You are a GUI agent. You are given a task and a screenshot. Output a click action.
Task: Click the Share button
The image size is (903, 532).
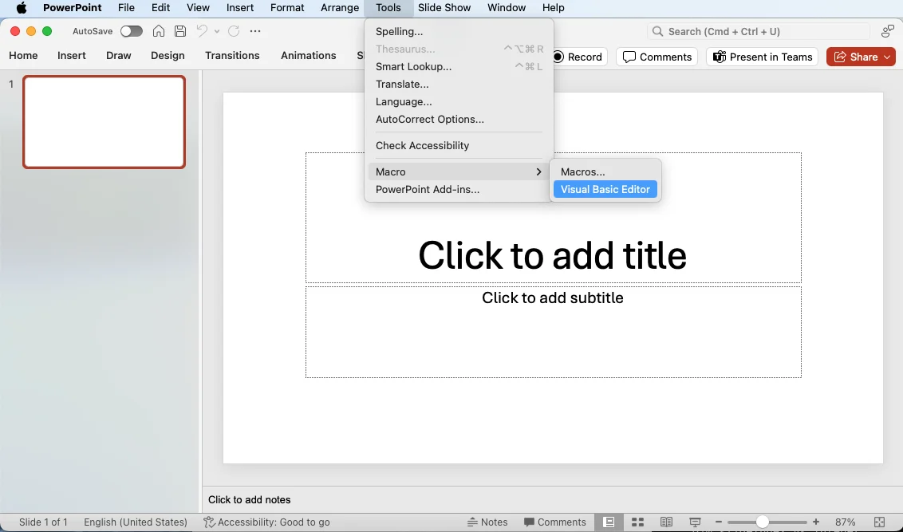856,57
